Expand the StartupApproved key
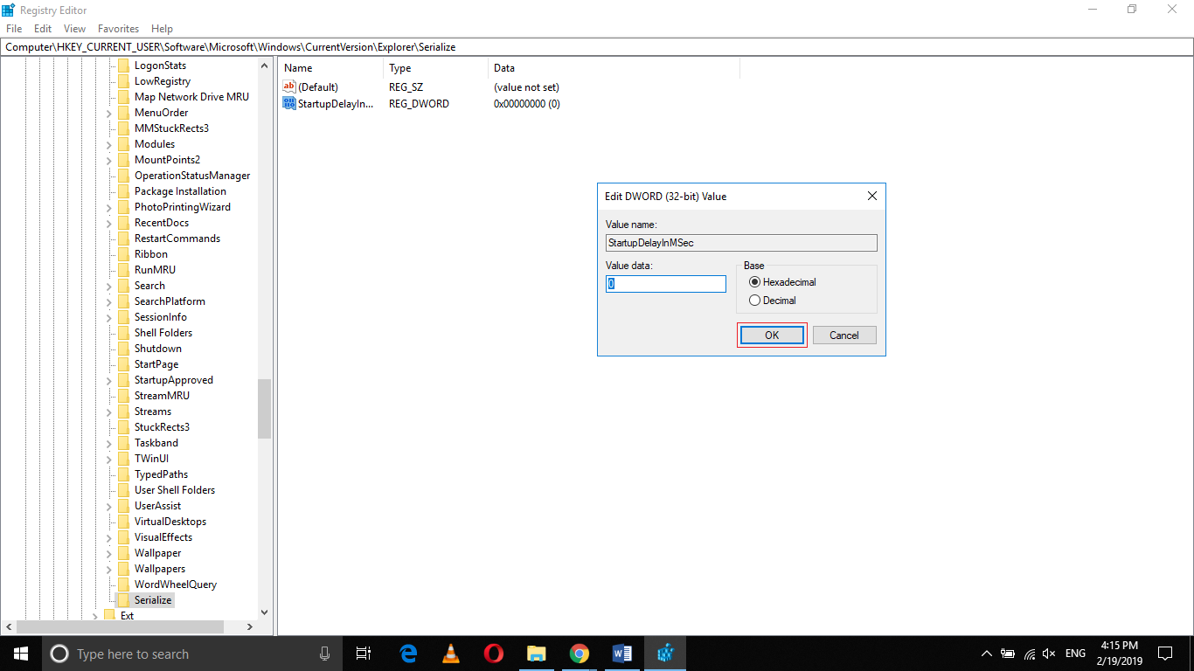Screen dimensions: 1194x671 coord(109,380)
